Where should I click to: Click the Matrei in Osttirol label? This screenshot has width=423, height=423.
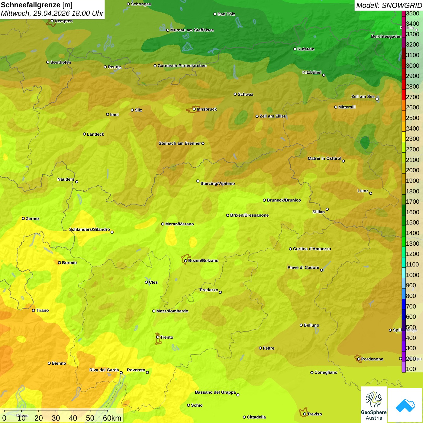pyautogui.click(x=325, y=158)
